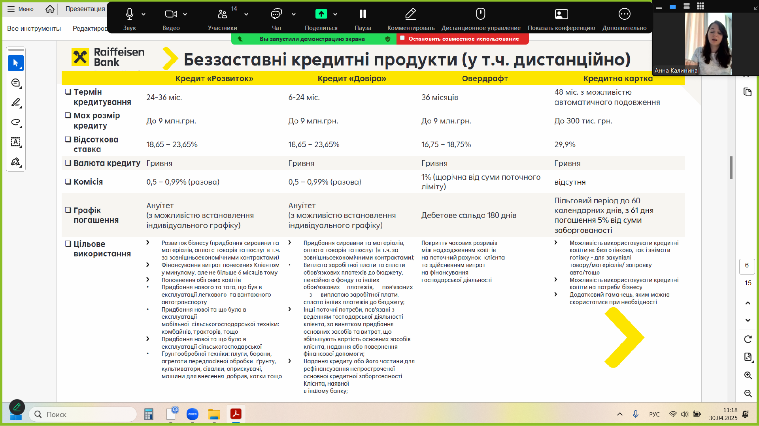Screen dimensions: 759x426
Task: Select the text box tool
Action: point(16,142)
